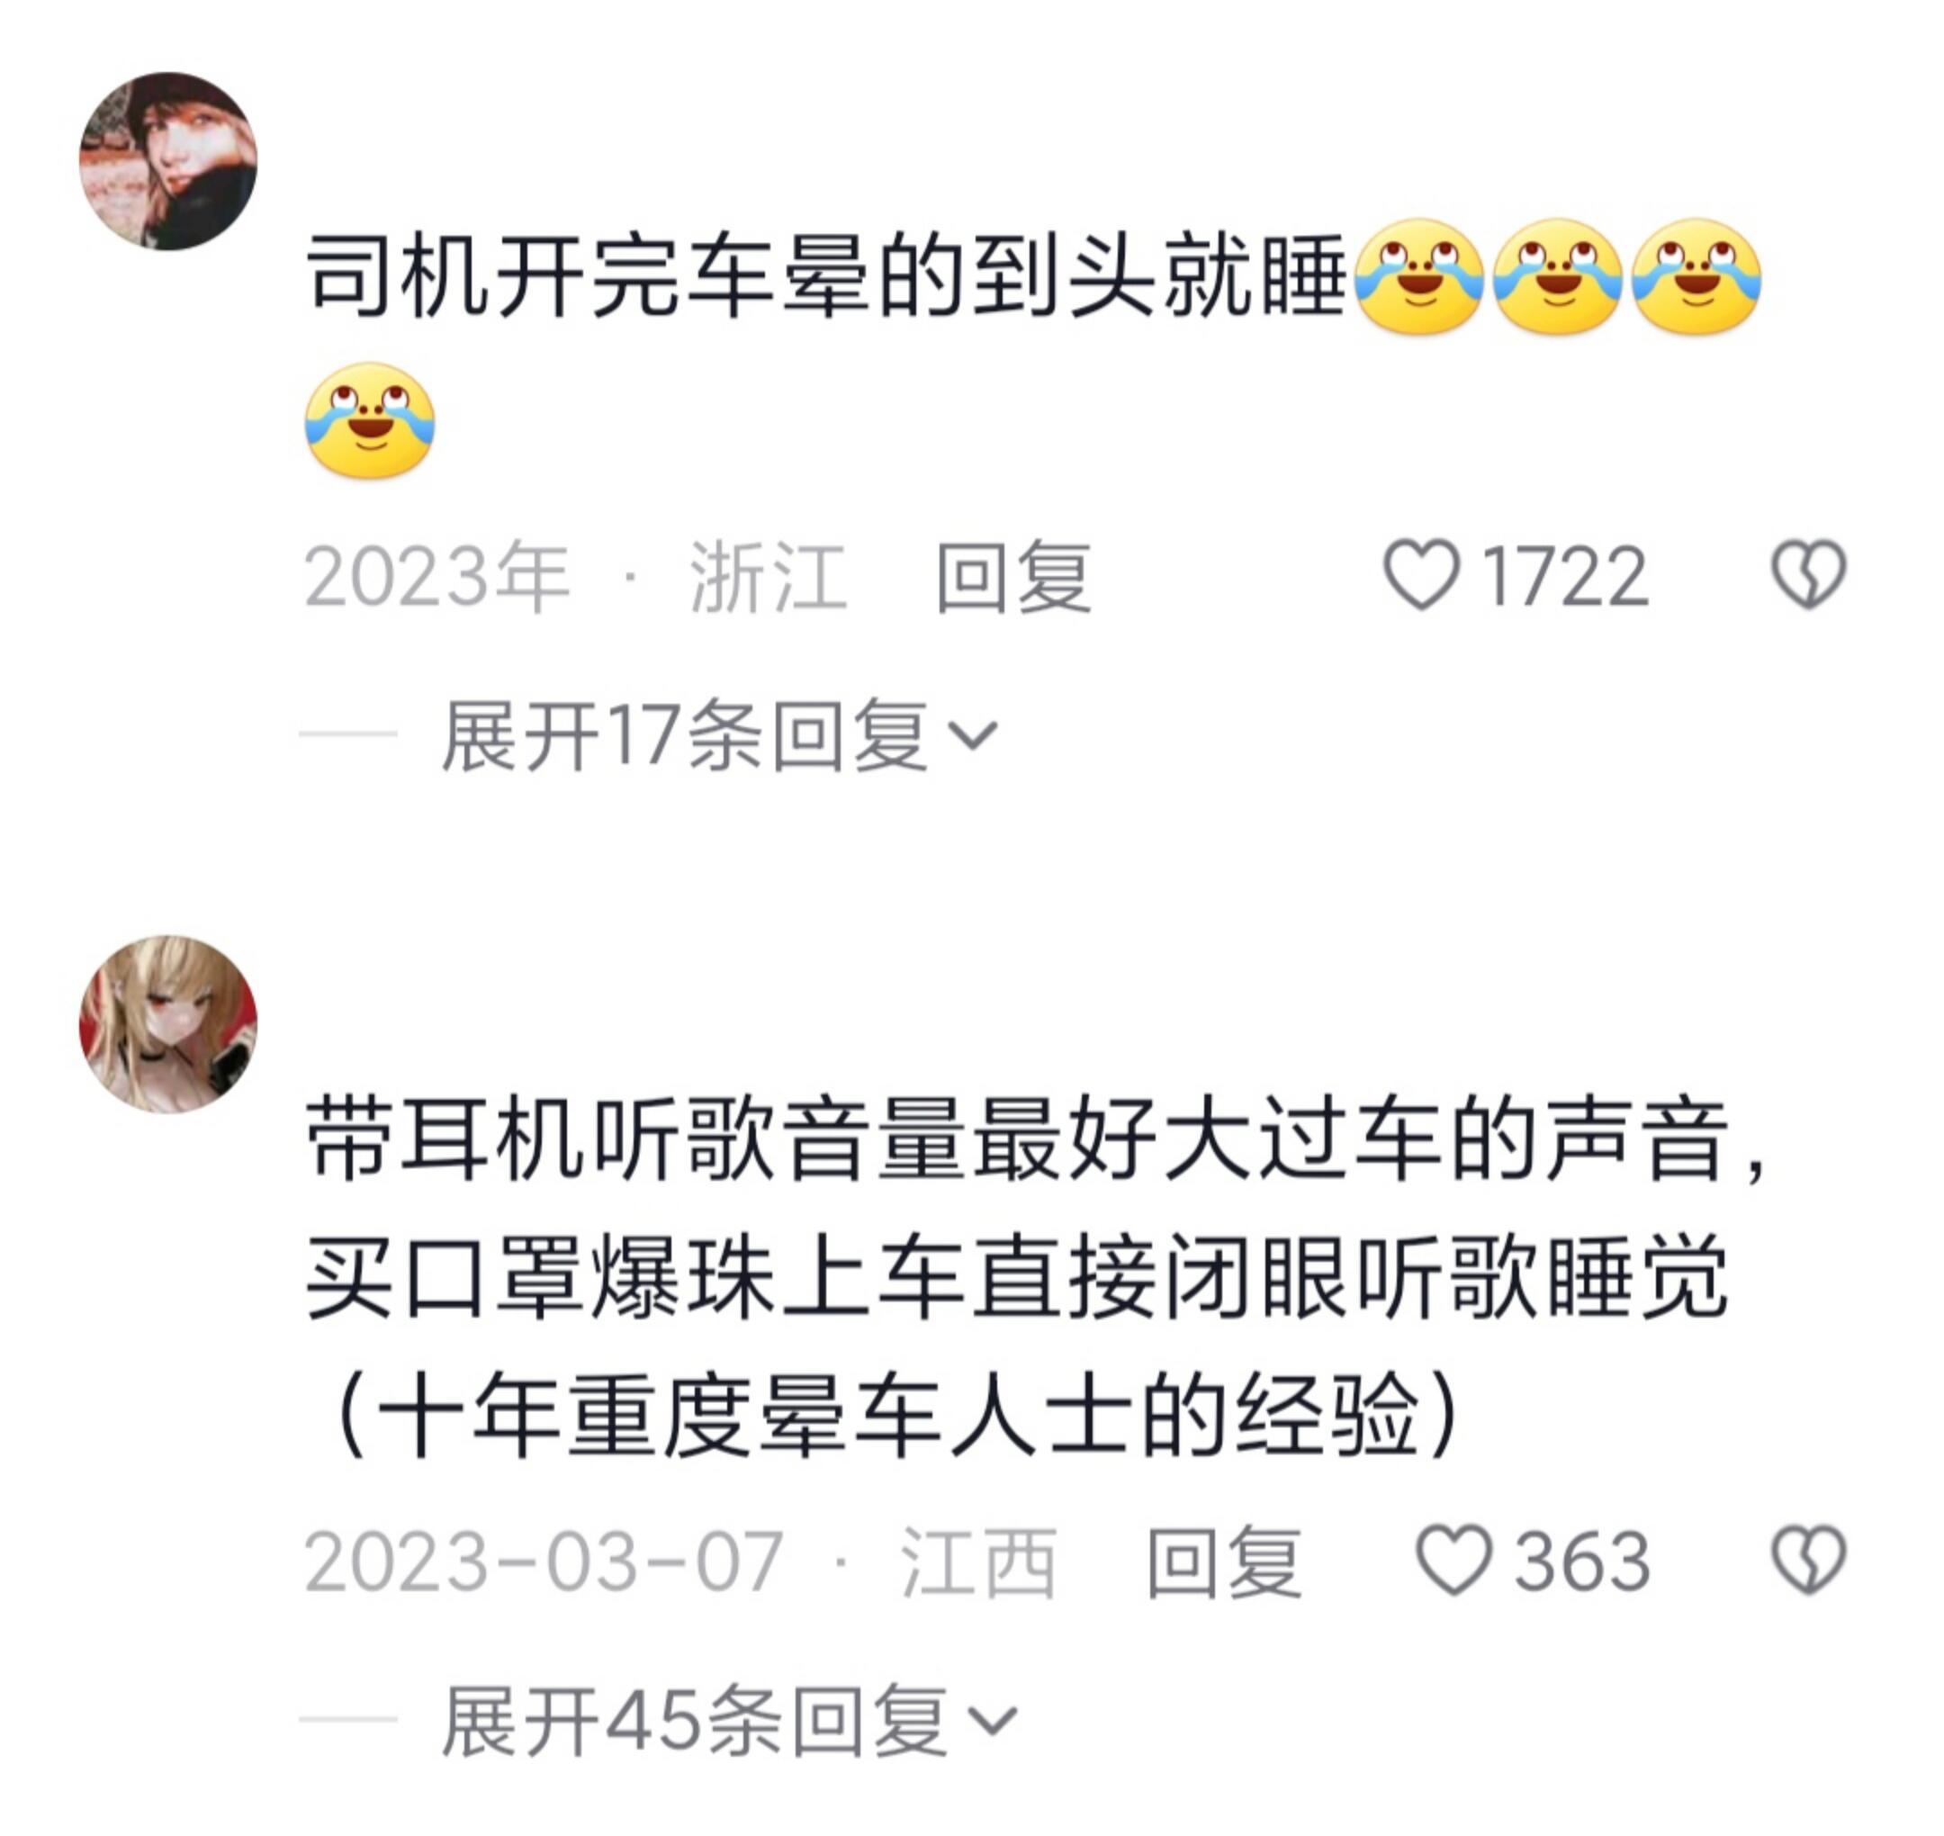The width and height of the screenshot is (1944, 1836).
Task: Reply to the 带耳机听歌 comment
Action: click(x=1224, y=1562)
